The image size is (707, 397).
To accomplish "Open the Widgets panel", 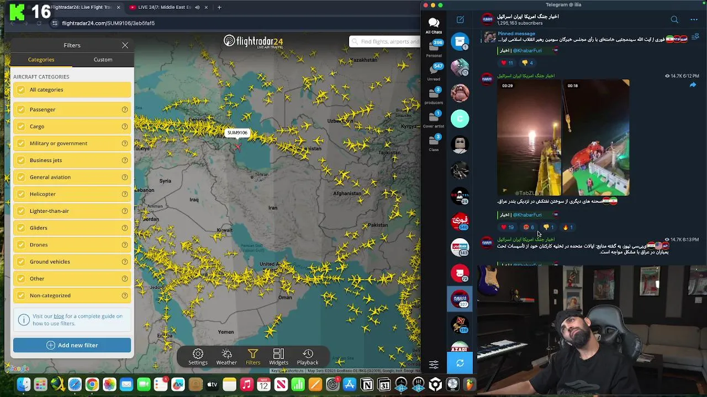I will (x=278, y=357).
